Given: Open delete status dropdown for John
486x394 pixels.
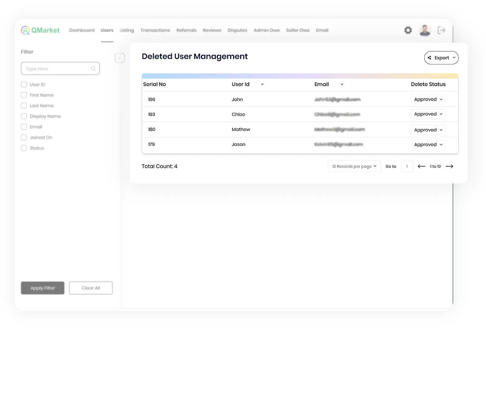Looking at the screenshot, I should [428, 99].
